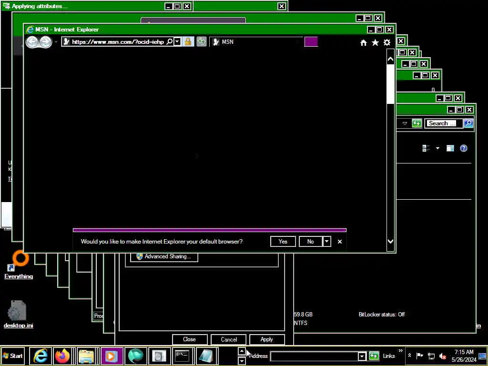This screenshot has height=366, width=488.
Task: Open the Command Prompt taskbar icon
Action: [183, 356]
